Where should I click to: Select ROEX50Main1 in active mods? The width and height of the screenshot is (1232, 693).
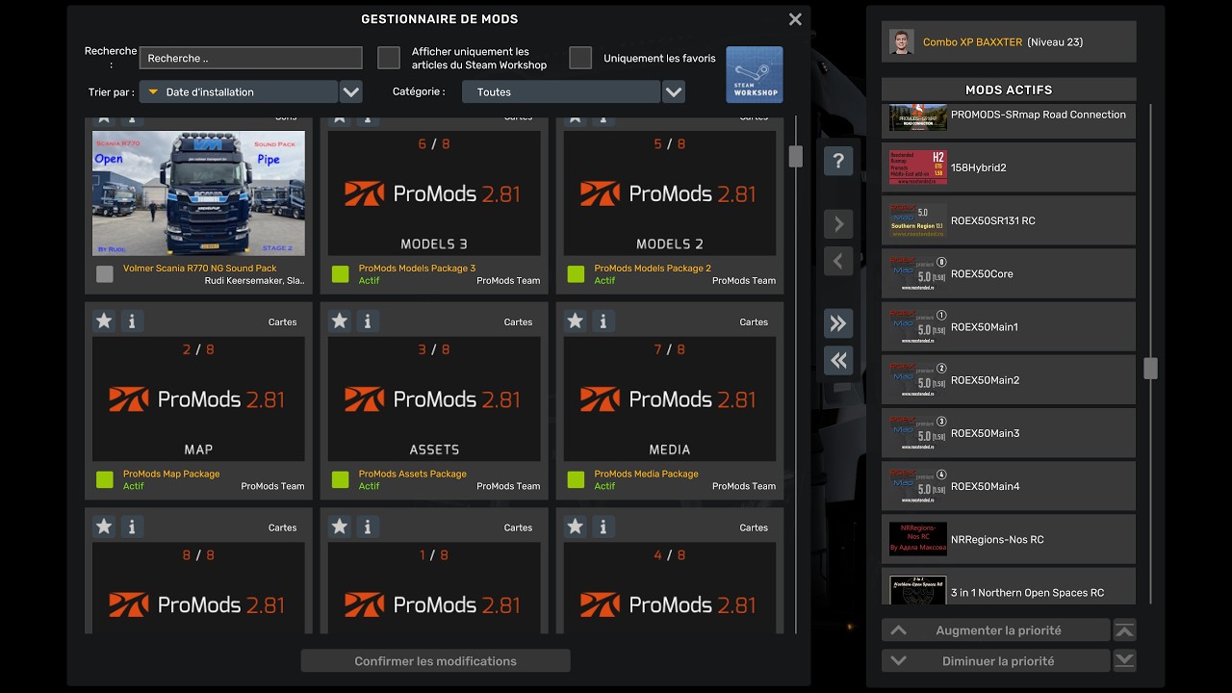pos(1009,326)
